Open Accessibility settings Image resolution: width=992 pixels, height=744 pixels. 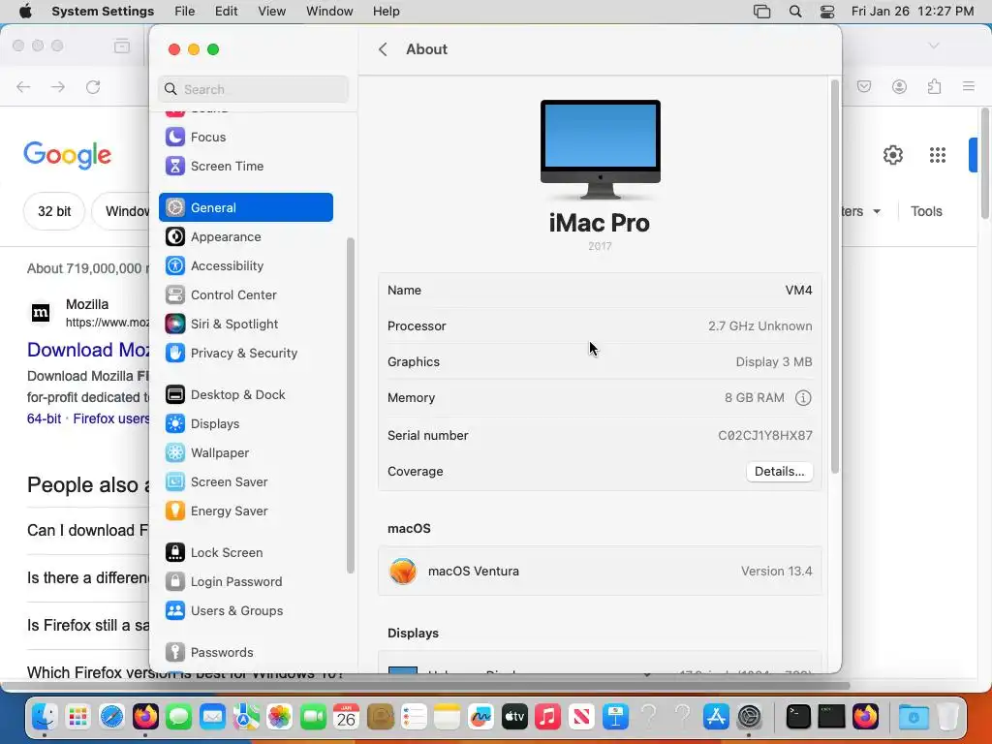[245, 265]
